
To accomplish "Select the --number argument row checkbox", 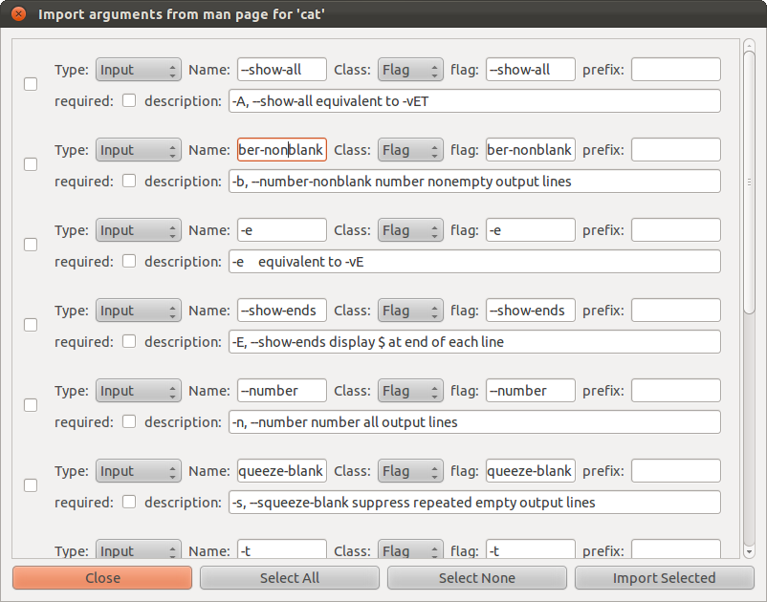I will pos(31,405).
